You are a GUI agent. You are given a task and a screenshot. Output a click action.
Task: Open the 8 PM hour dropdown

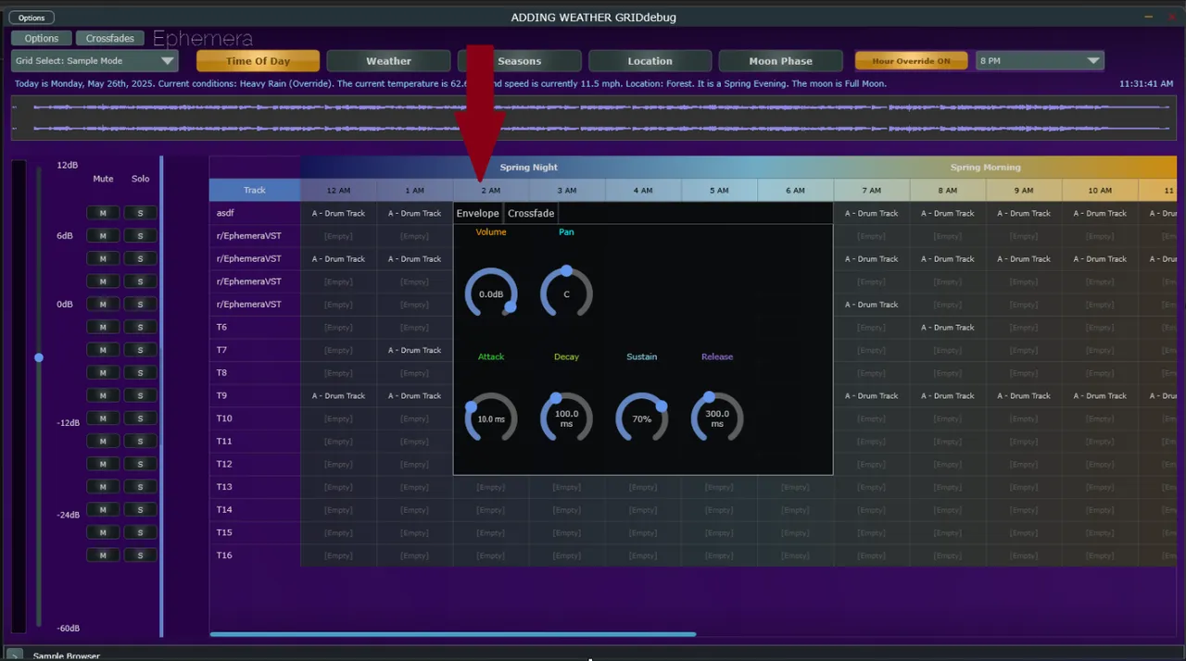click(1040, 61)
